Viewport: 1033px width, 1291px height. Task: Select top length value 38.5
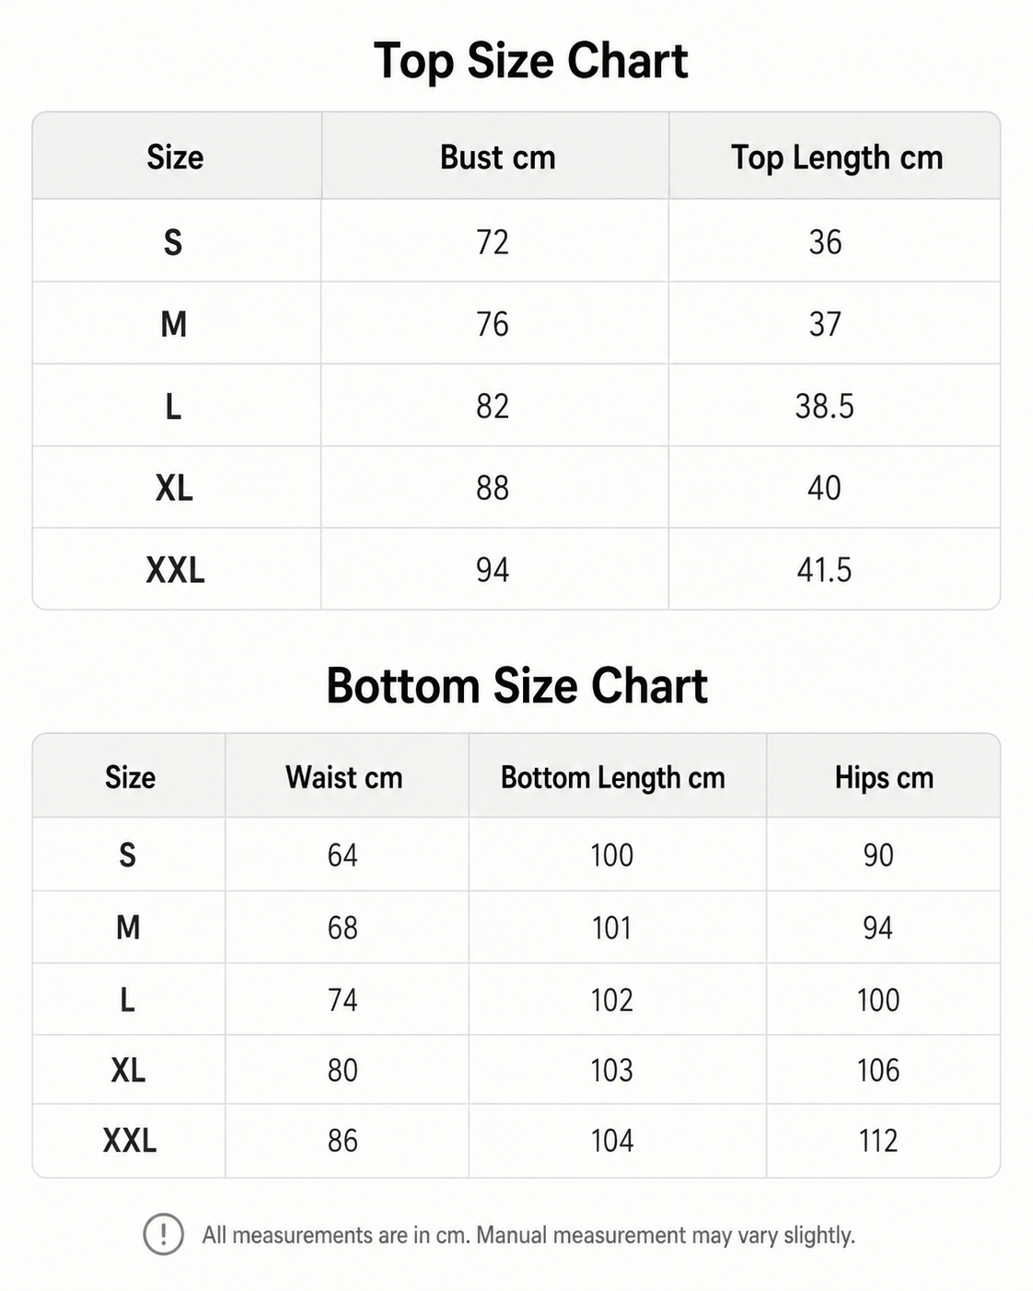[825, 406]
